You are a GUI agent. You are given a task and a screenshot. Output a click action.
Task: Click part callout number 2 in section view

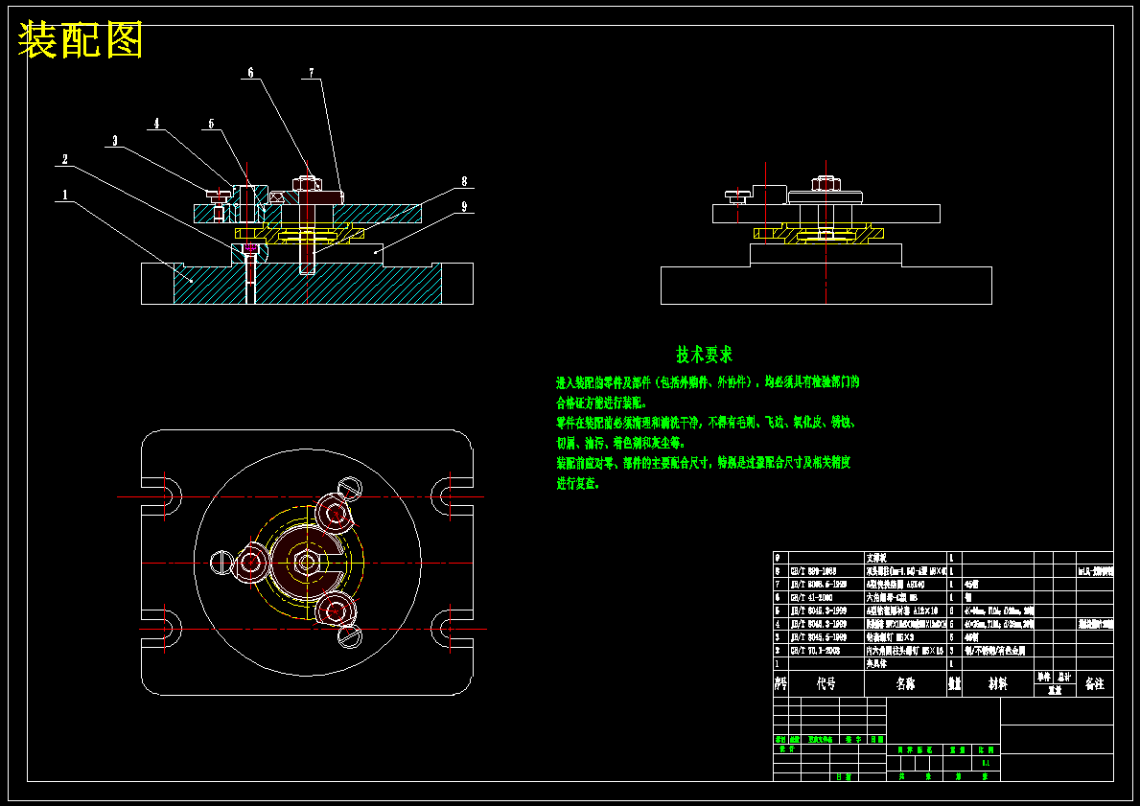tap(64, 159)
